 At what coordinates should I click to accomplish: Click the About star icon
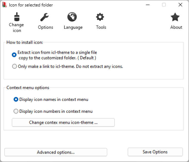(175, 17)
